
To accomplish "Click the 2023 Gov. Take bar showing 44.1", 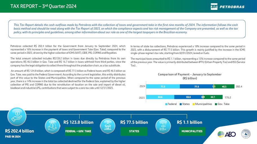I will 213,97.
